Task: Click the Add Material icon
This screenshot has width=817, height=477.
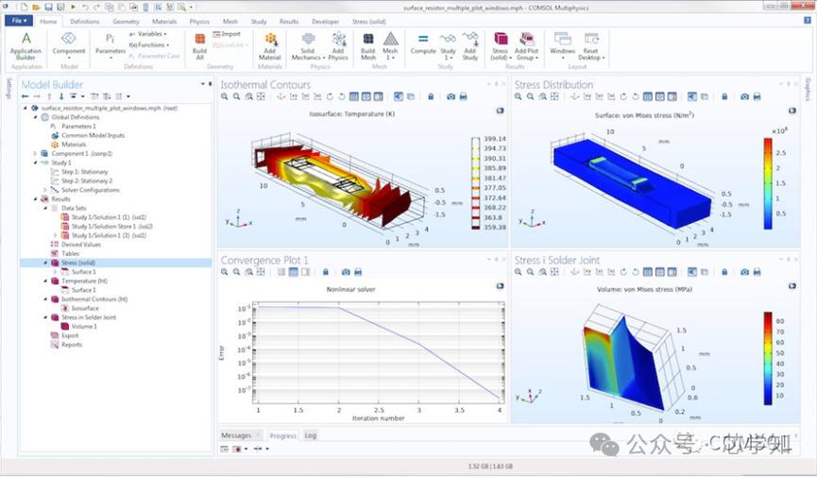Action: click(x=270, y=46)
